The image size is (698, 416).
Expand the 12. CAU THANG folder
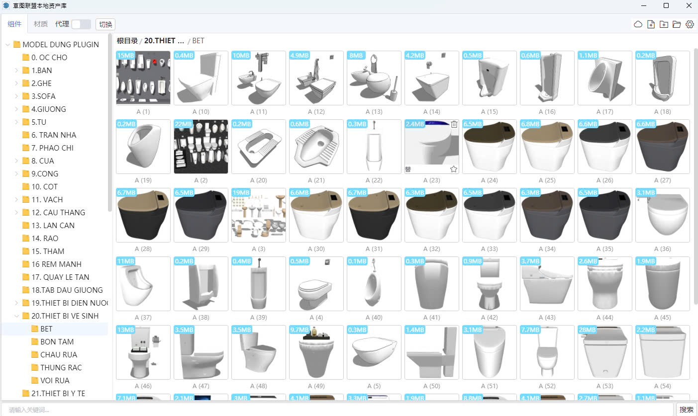[17, 213]
